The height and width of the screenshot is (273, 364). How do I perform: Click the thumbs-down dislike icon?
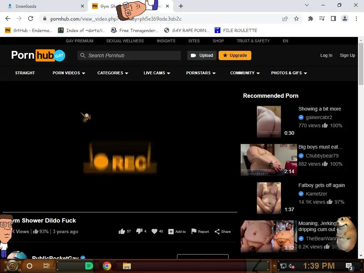click(x=139, y=231)
